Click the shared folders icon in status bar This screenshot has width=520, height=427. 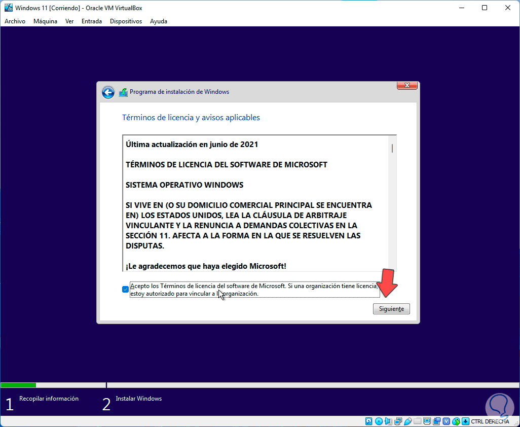(x=418, y=421)
